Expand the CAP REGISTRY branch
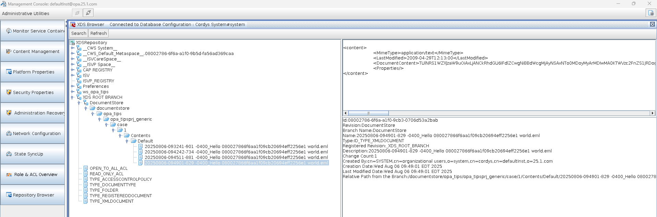 click(72, 70)
